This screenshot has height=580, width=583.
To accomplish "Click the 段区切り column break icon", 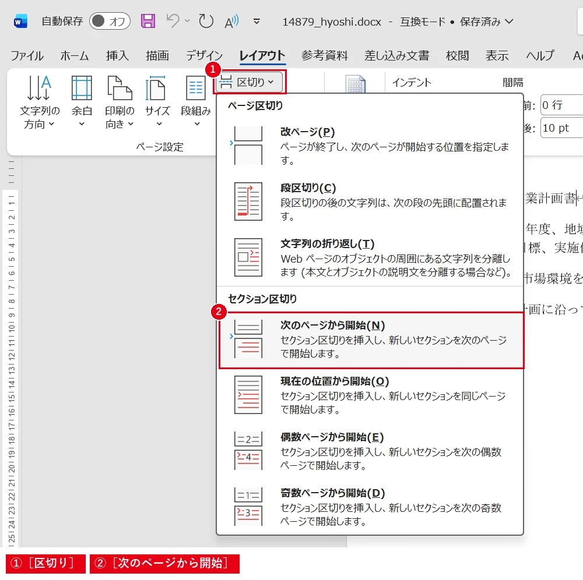I will pyautogui.click(x=248, y=201).
